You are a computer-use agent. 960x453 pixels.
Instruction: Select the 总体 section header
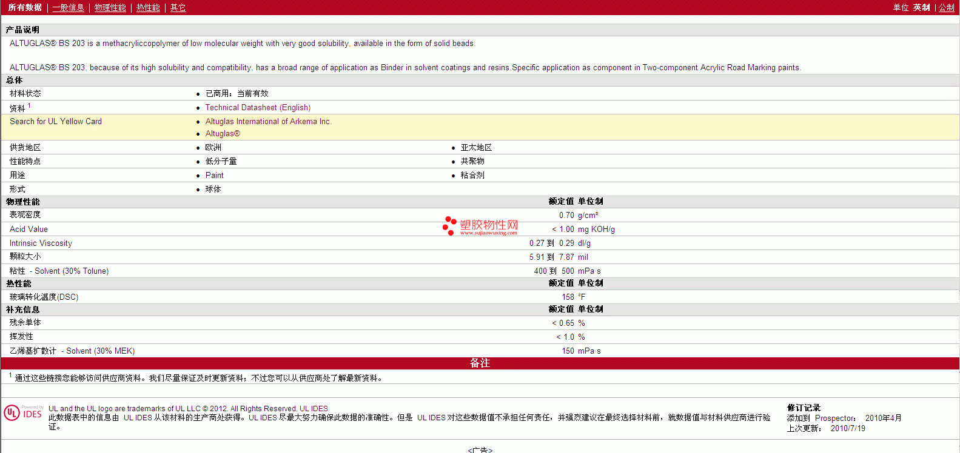coord(14,80)
